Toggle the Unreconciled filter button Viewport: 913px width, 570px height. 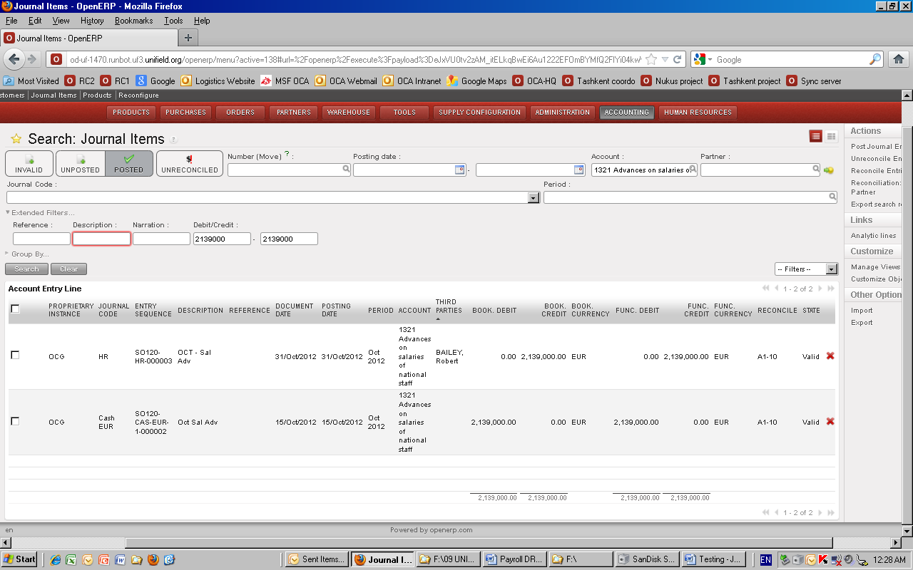point(190,163)
